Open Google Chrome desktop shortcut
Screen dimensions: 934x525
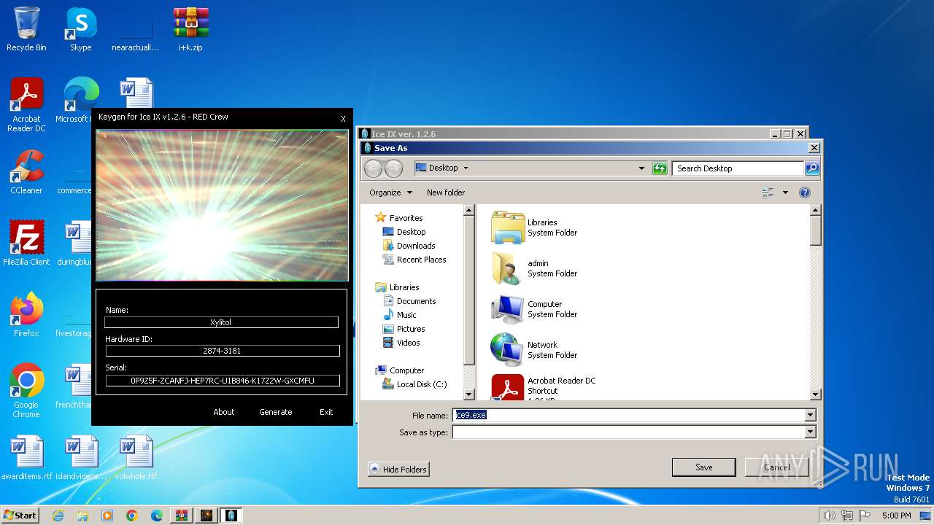click(x=26, y=390)
